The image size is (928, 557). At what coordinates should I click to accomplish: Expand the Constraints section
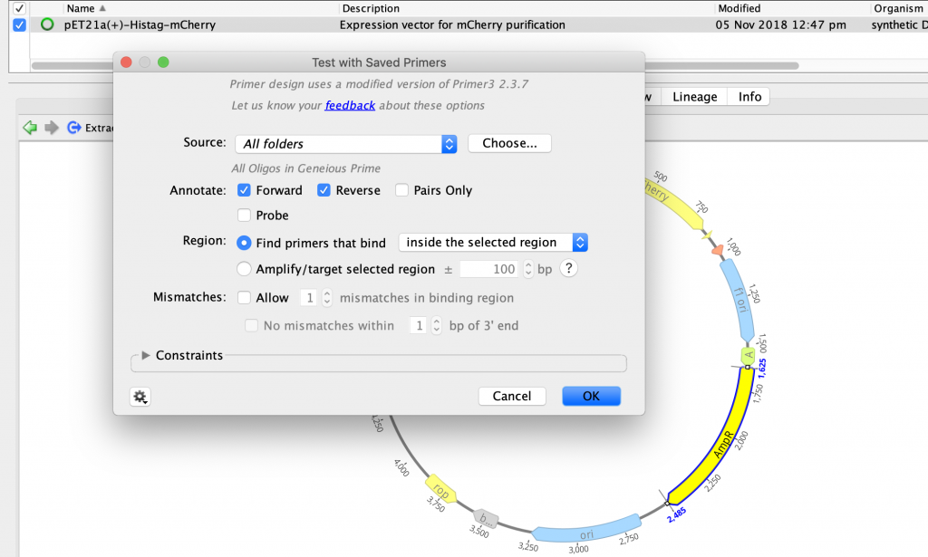(x=146, y=356)
